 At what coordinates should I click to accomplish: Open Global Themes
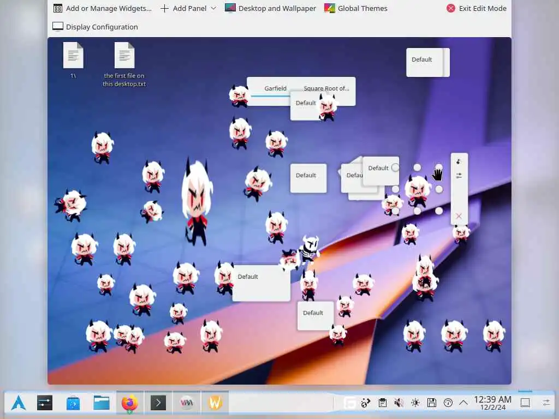[x=355, y=8]
